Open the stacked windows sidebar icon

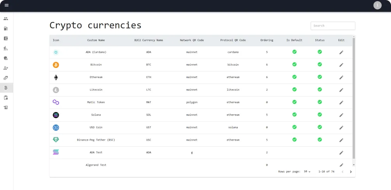coord(6,78)
